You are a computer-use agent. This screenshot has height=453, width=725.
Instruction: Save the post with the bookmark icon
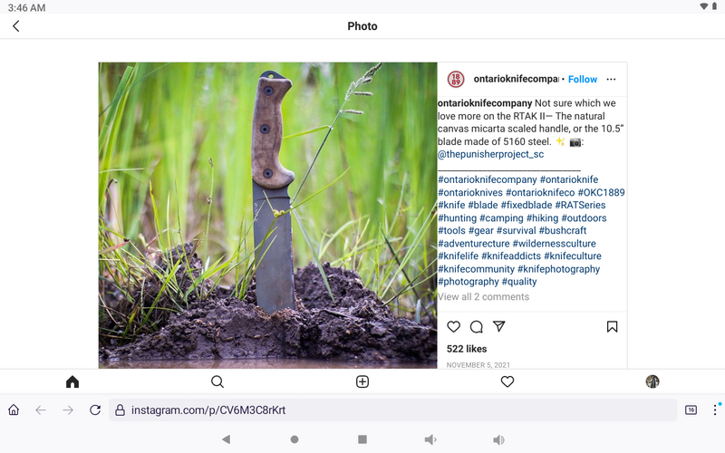[x=612, y=327]
